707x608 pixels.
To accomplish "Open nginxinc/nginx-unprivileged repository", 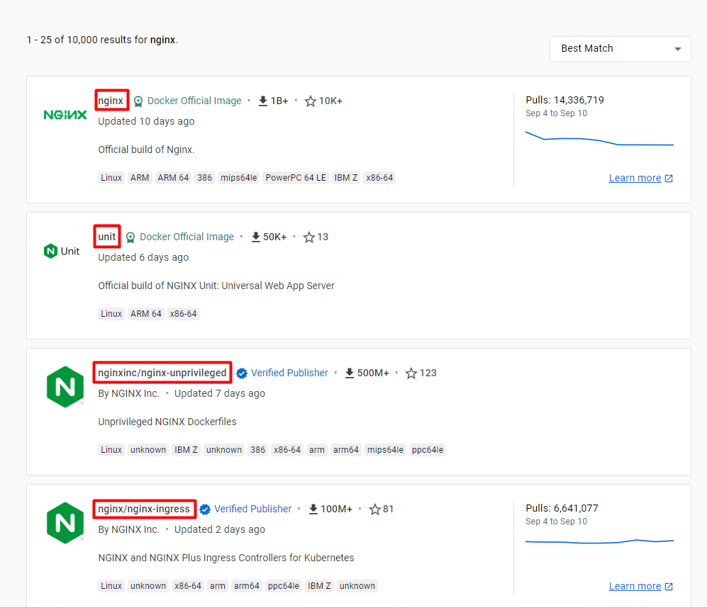I will click(162, 373).
